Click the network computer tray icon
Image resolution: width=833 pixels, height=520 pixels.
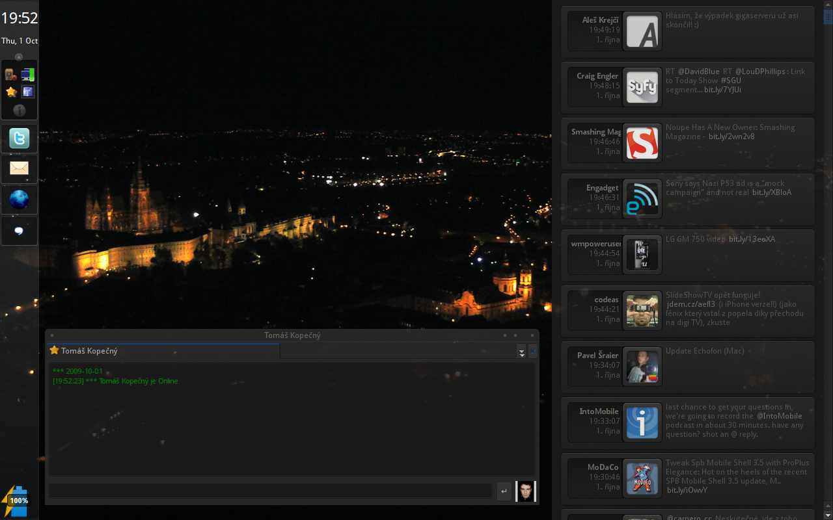pos(27,74)
